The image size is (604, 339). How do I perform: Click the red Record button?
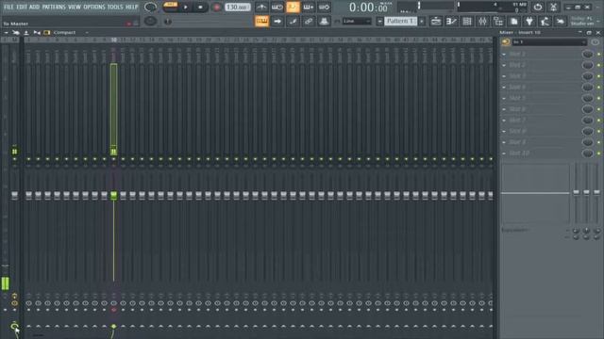pos(216,7)
